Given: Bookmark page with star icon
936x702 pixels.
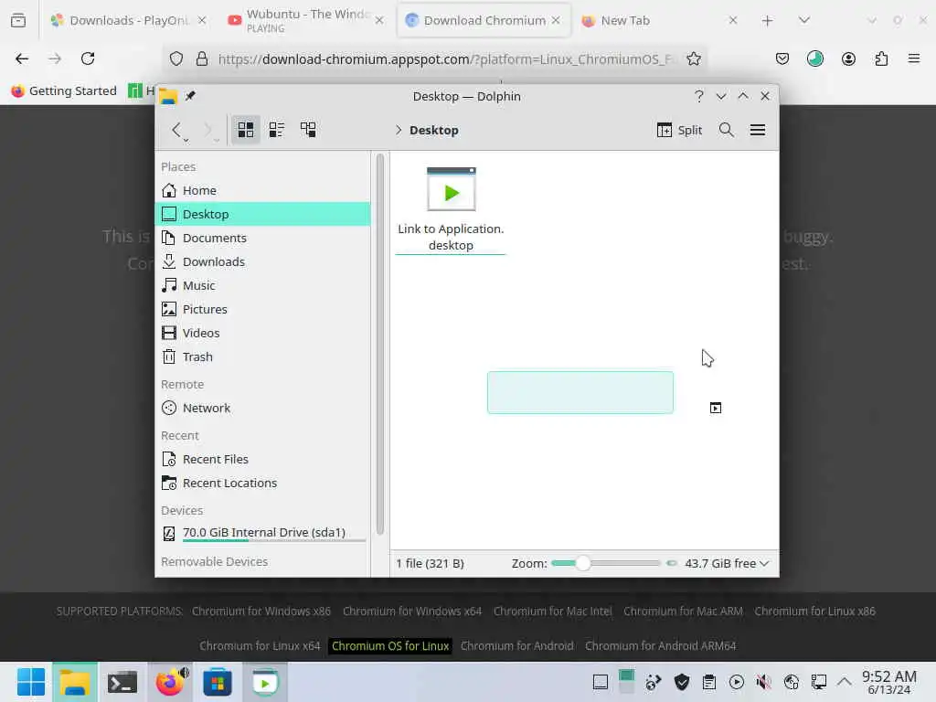Looking at the screenshot, I should pos(693,59).
